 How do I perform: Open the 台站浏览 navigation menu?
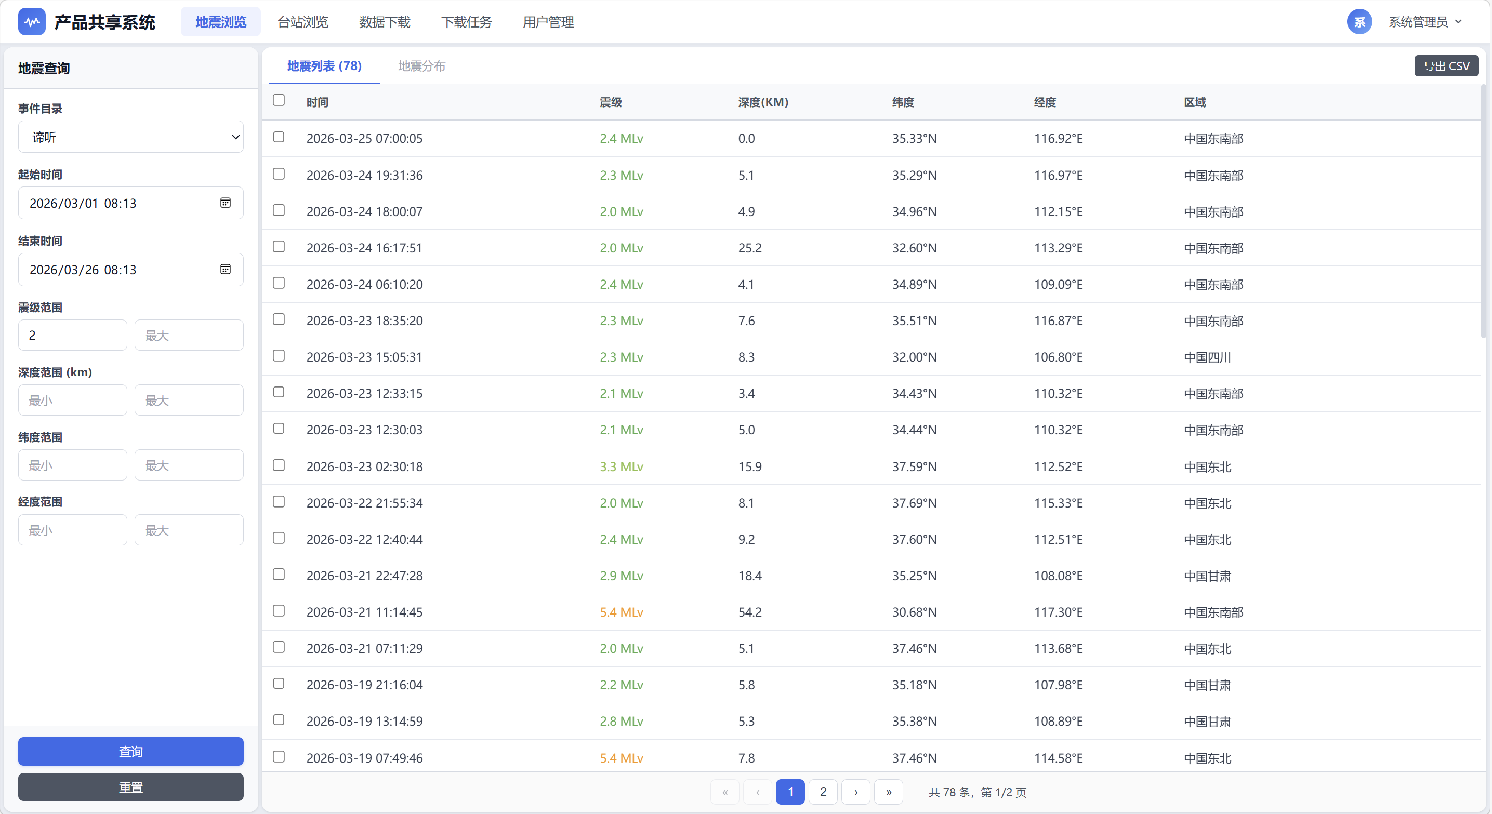pos(302,22)
